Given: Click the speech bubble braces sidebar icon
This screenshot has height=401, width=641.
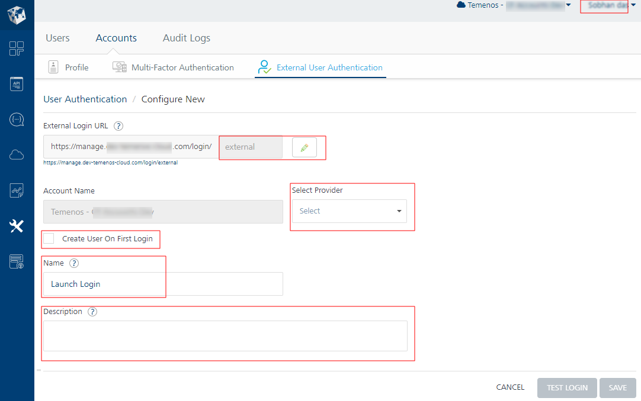Looking at the screenshot, I should 17,119.
